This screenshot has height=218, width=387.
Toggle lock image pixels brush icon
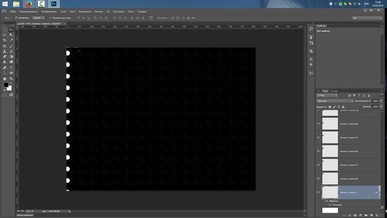(x=334, y=107)
